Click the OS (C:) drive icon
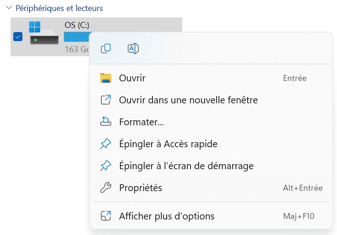337x235 pixels. click(x=44, y=33)
